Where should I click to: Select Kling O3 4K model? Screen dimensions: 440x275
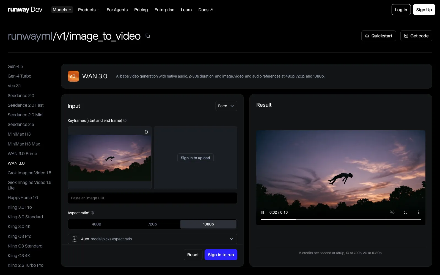click(x=19, y=255)
